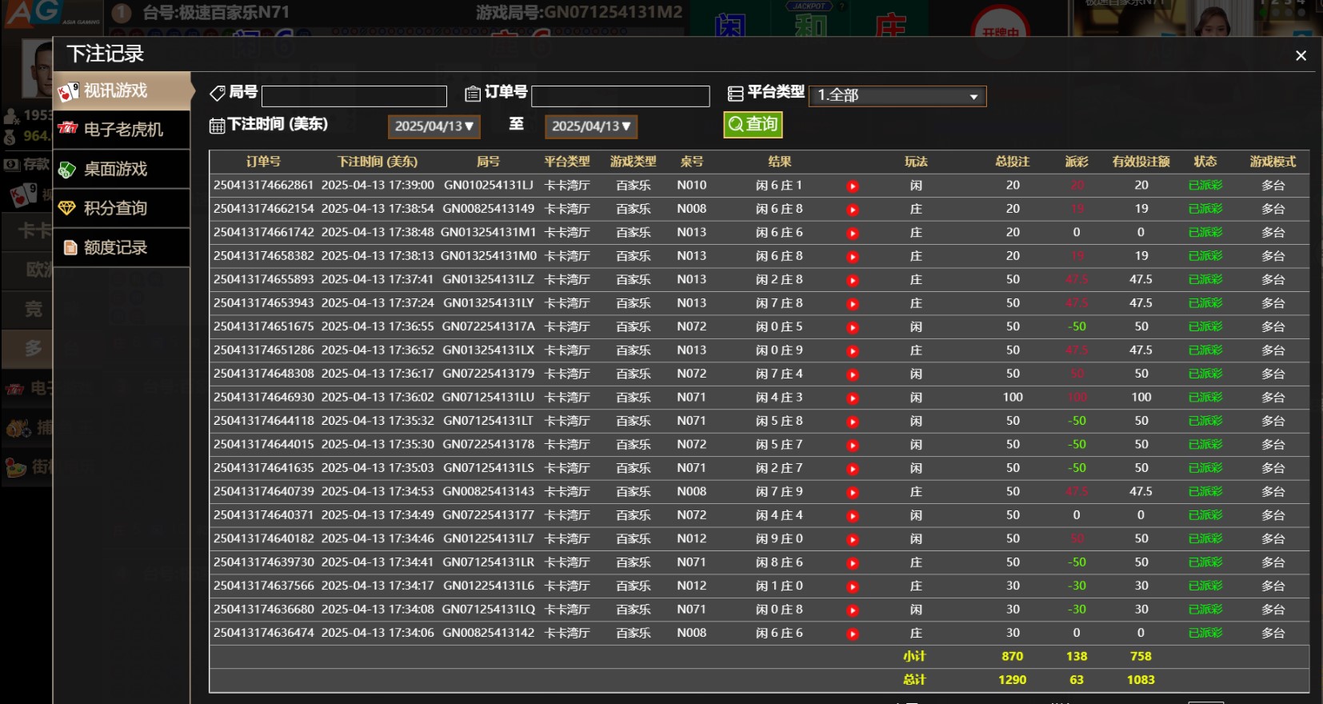Play replay for order 250413174640371
Viewport: 1323px width, 704px height.
[x=853, y=516]
